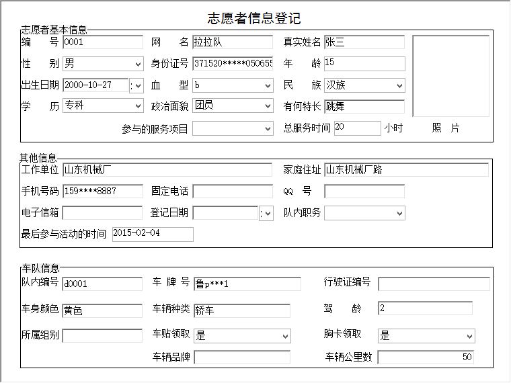
Task: Click the 车辆种类 field containing 轿车
Action: [x=242, y=310]
